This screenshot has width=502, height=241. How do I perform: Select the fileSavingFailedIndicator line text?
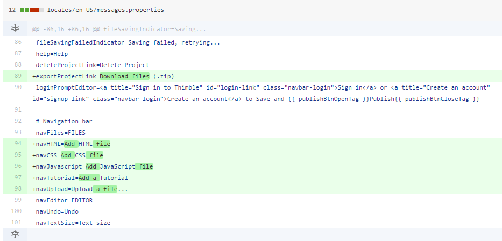(128, 42)
